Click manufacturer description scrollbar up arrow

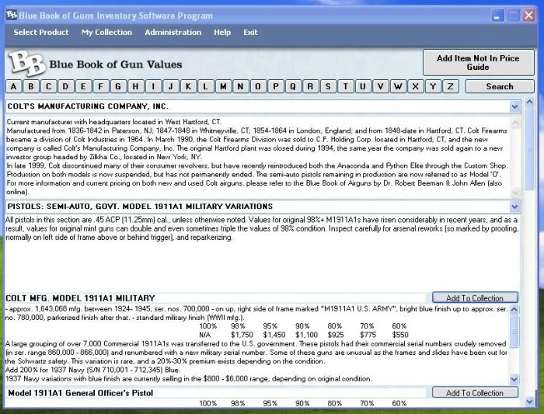tap(515, 122)
